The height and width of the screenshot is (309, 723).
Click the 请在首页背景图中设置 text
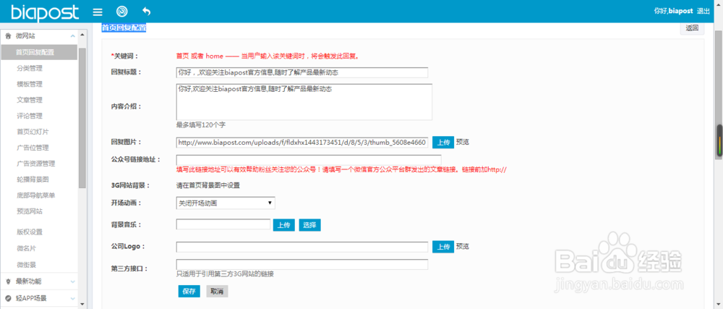(x=208, y=186)
